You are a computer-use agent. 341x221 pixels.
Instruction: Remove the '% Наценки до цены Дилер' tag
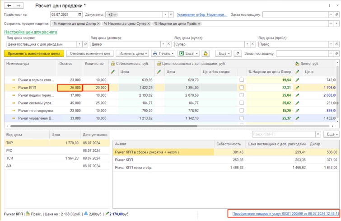click(x=98, y=23)
